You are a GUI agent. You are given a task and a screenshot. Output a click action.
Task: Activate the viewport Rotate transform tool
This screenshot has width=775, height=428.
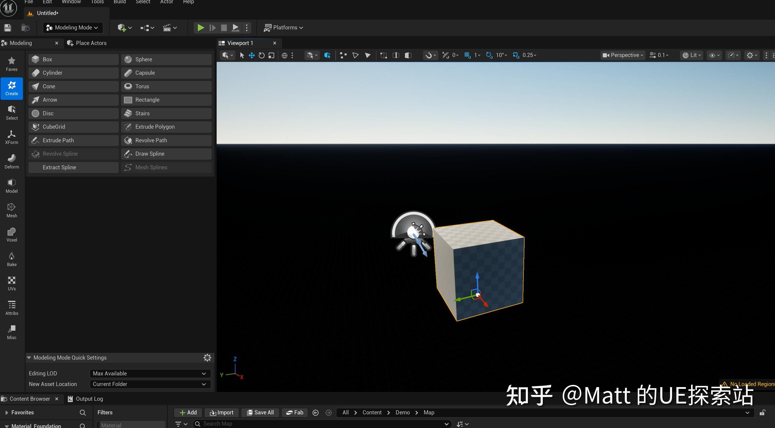pos(261,55)
